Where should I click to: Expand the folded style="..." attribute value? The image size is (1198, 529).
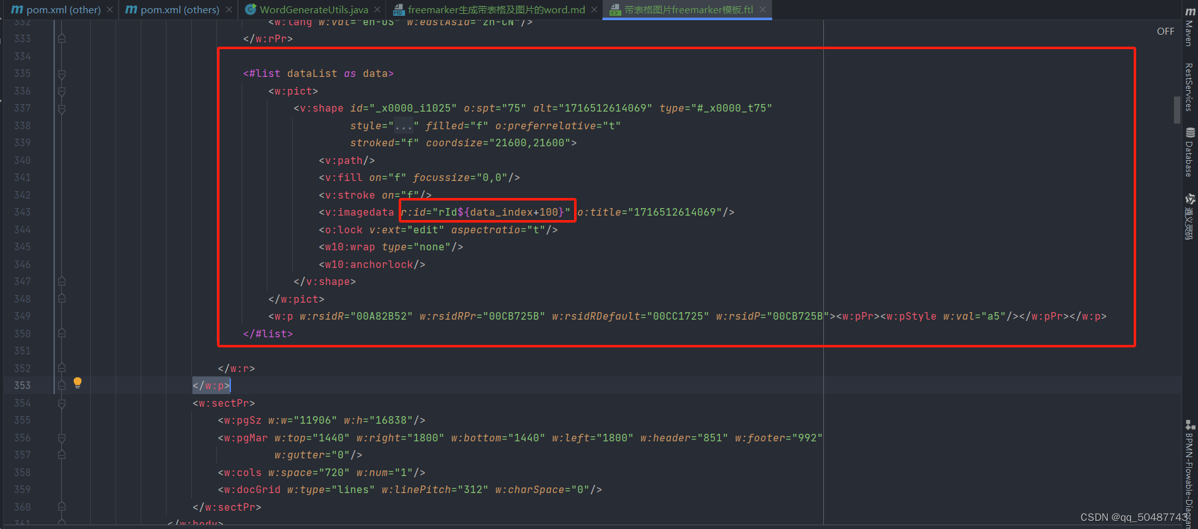click(403, 125)
